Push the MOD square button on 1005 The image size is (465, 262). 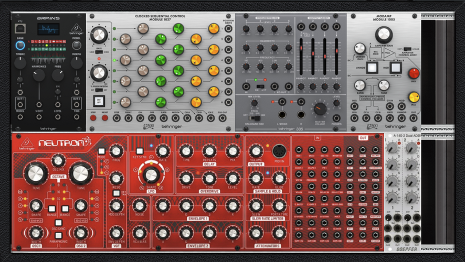coord(396,68)
